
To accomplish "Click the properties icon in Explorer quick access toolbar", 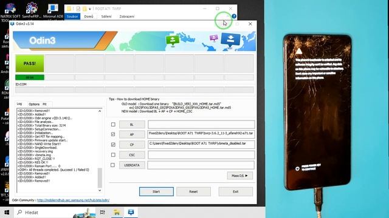I will point(78,8).
